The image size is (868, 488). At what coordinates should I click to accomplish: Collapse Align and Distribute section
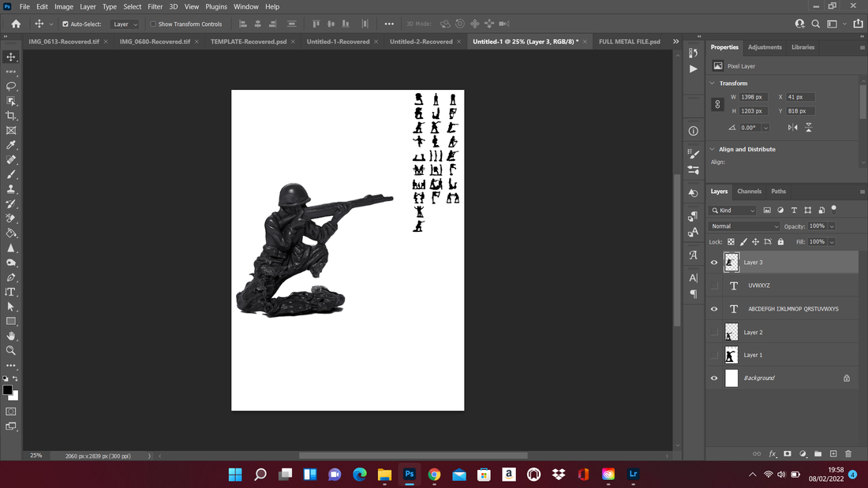713,149
